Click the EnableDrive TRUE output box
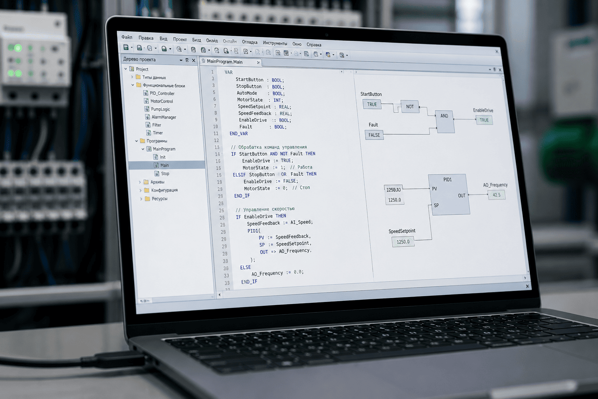 [x=484, y=120]
